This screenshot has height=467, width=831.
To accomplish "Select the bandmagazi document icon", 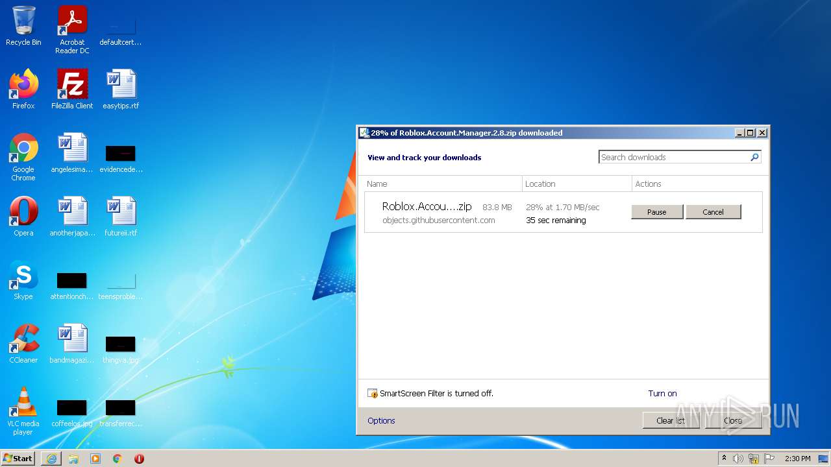I will 72,344.
